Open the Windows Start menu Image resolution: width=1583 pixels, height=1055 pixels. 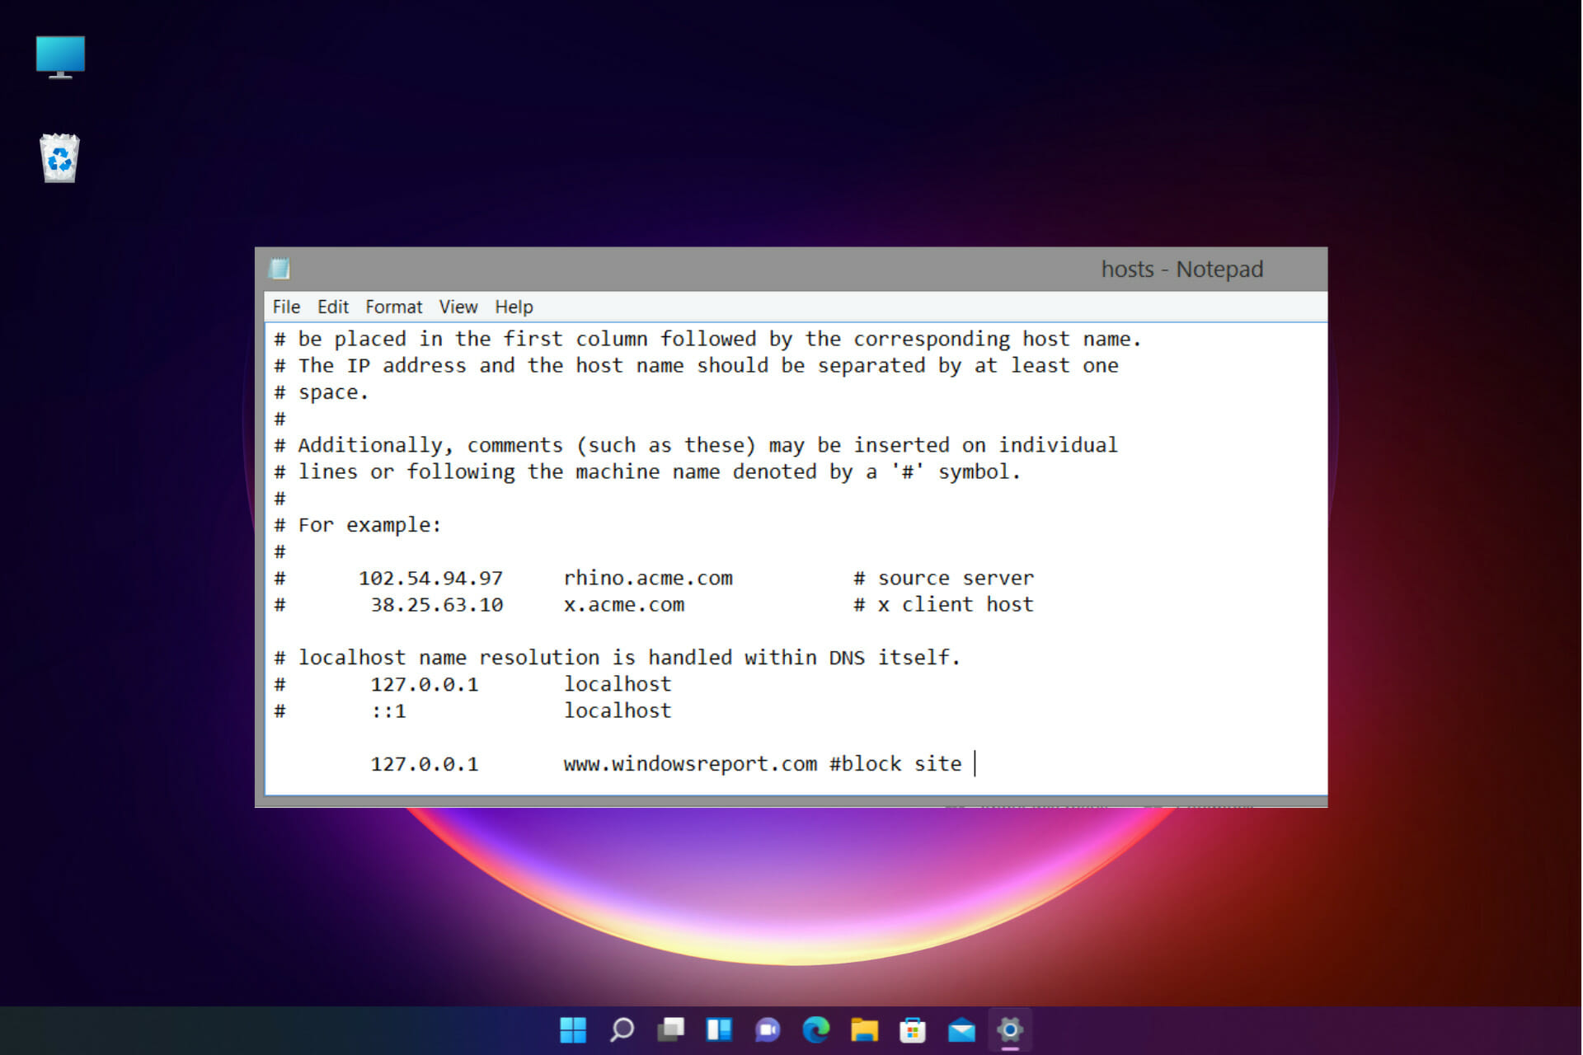pyautogui.click(x=573, y=1029)
